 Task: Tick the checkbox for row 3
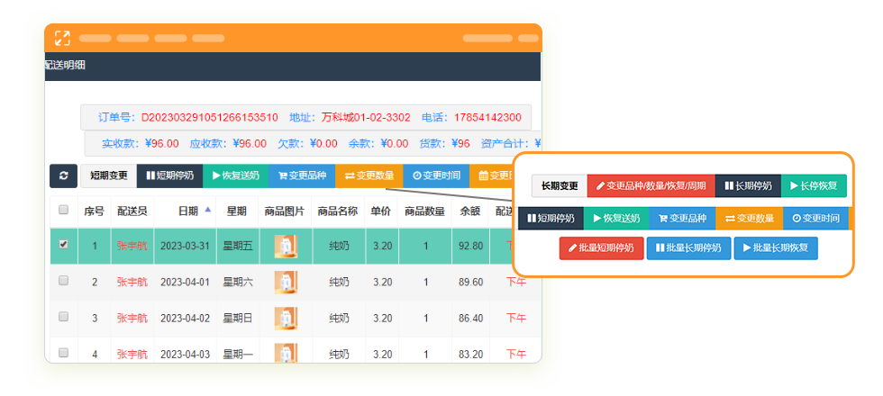(63, 318)
